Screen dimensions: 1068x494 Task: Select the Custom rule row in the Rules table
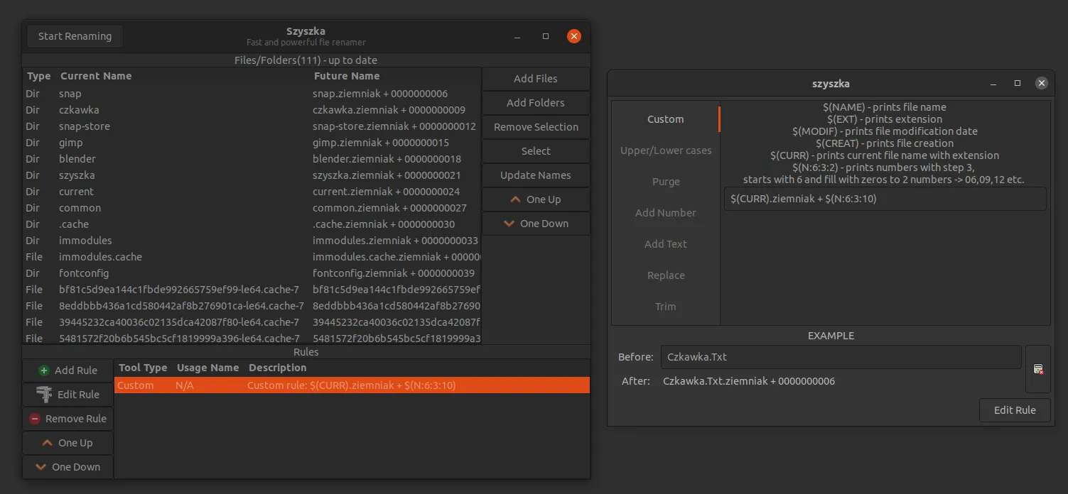352,385
